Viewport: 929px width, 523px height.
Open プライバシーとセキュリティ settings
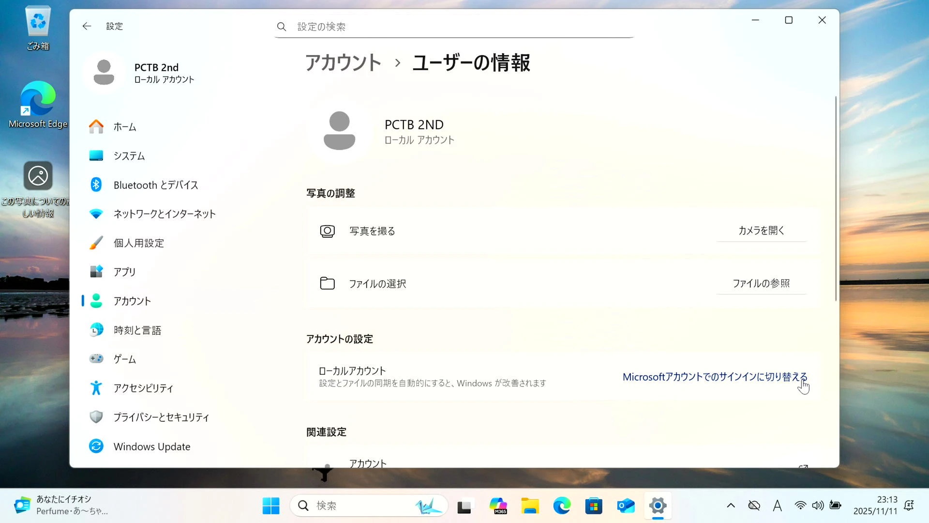click(161, 417)
